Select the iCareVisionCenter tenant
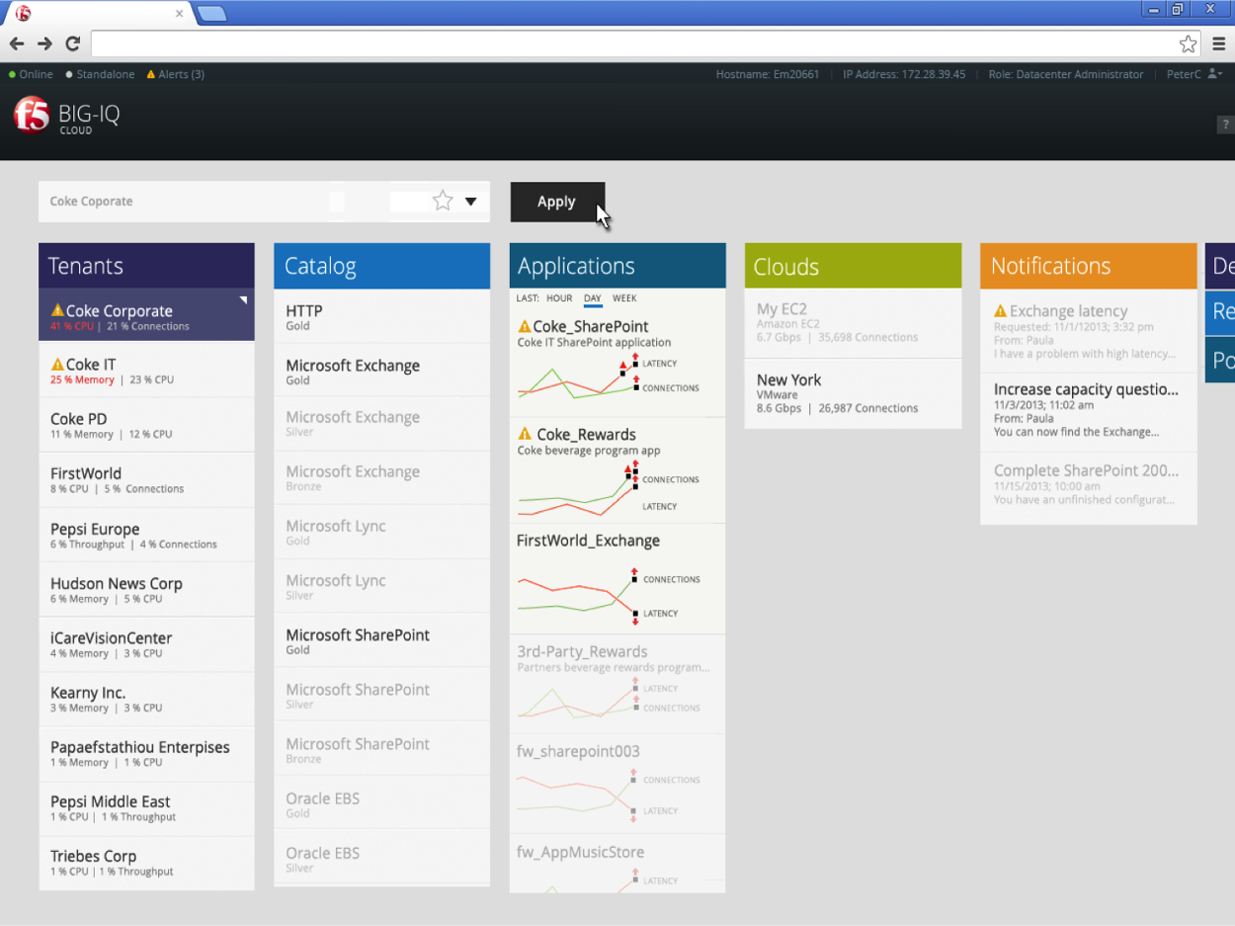This screenshot has height=926, width=1235. click(x=146, y=644)
